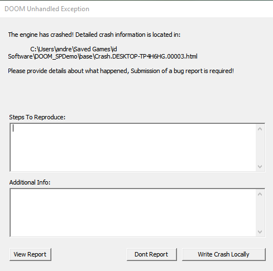Choose the Dont Report button
This screenshot has height=271, width=273.
152,254
